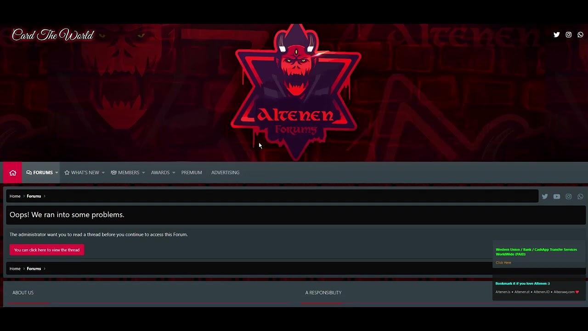This screenshot has width=588, height=331.
Task: Click 'Oops! We ran into some problems.' heading
Action: (x=67, y=215)
